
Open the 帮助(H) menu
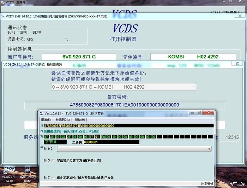tap(80, 120)
